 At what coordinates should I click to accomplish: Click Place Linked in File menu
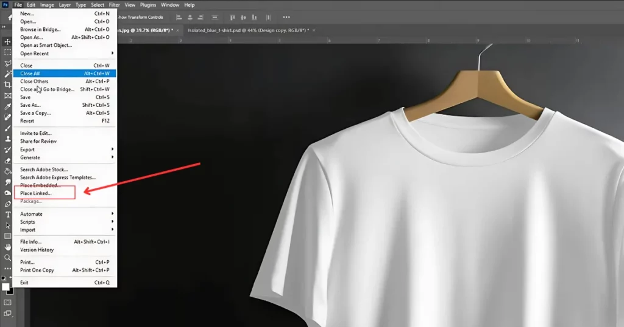(x=36, y=193)
